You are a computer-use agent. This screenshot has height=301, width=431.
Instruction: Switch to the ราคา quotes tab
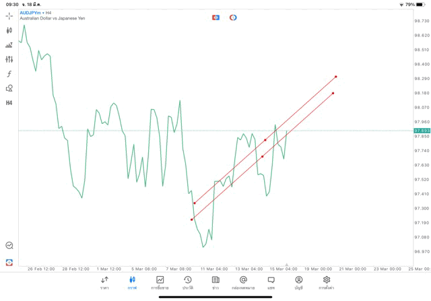pos(104,283)
